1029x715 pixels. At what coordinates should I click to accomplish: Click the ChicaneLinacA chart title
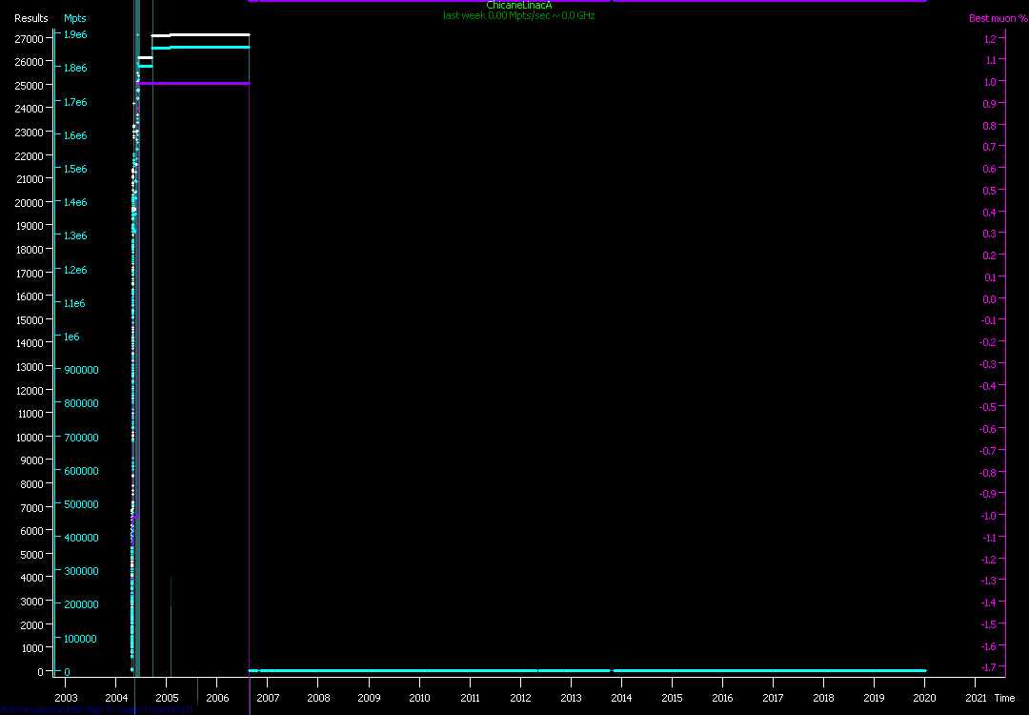(x=518, y=6)
